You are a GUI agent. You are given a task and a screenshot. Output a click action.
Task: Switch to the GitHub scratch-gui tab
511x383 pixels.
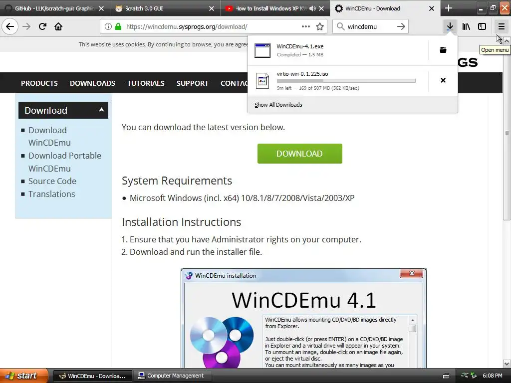tap(55, 8)
